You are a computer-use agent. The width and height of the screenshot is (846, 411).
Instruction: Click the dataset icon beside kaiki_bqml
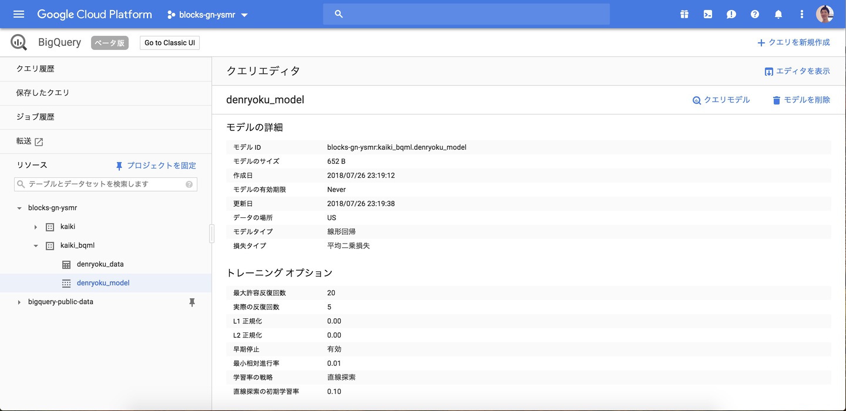50,246
